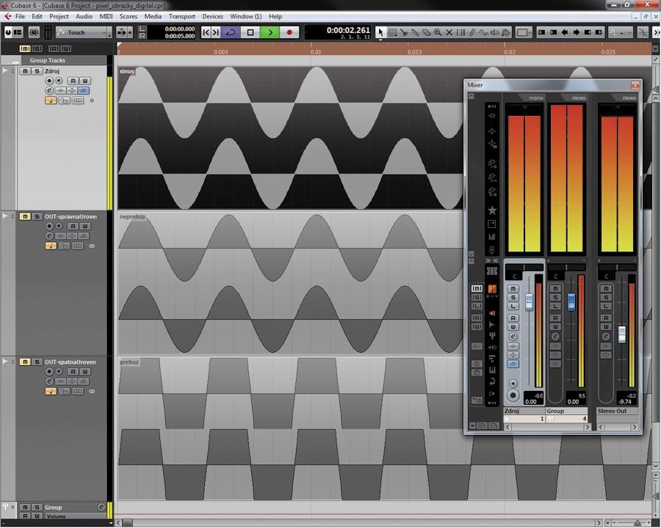This screenshot has height=528, width=661.
Task: Click the Group channel blue fader
Action: (x=571, y=301)
